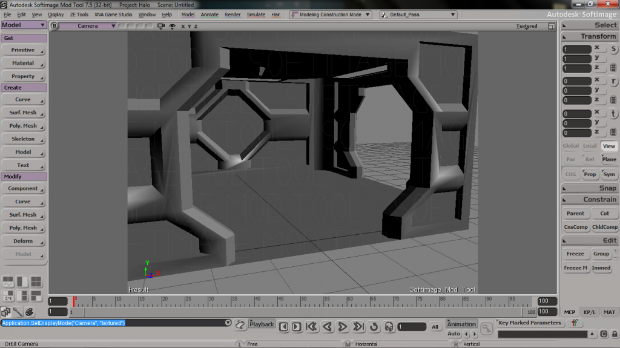
Task: Switch to the KP/L tab
Action: [589, 312]
